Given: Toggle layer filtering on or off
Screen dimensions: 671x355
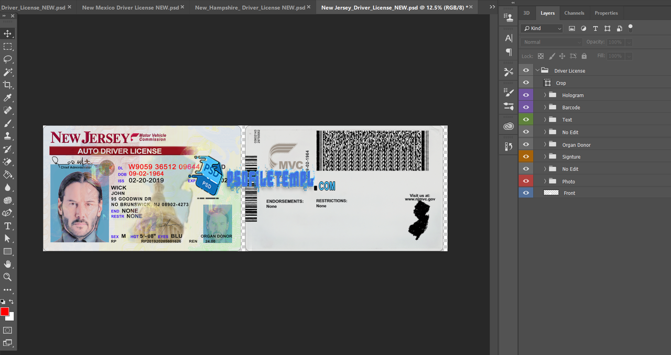Looking at the screenshot, I should coord(631,28).
